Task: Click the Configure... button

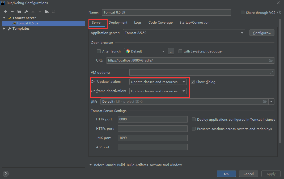Action: click(262, 33)
